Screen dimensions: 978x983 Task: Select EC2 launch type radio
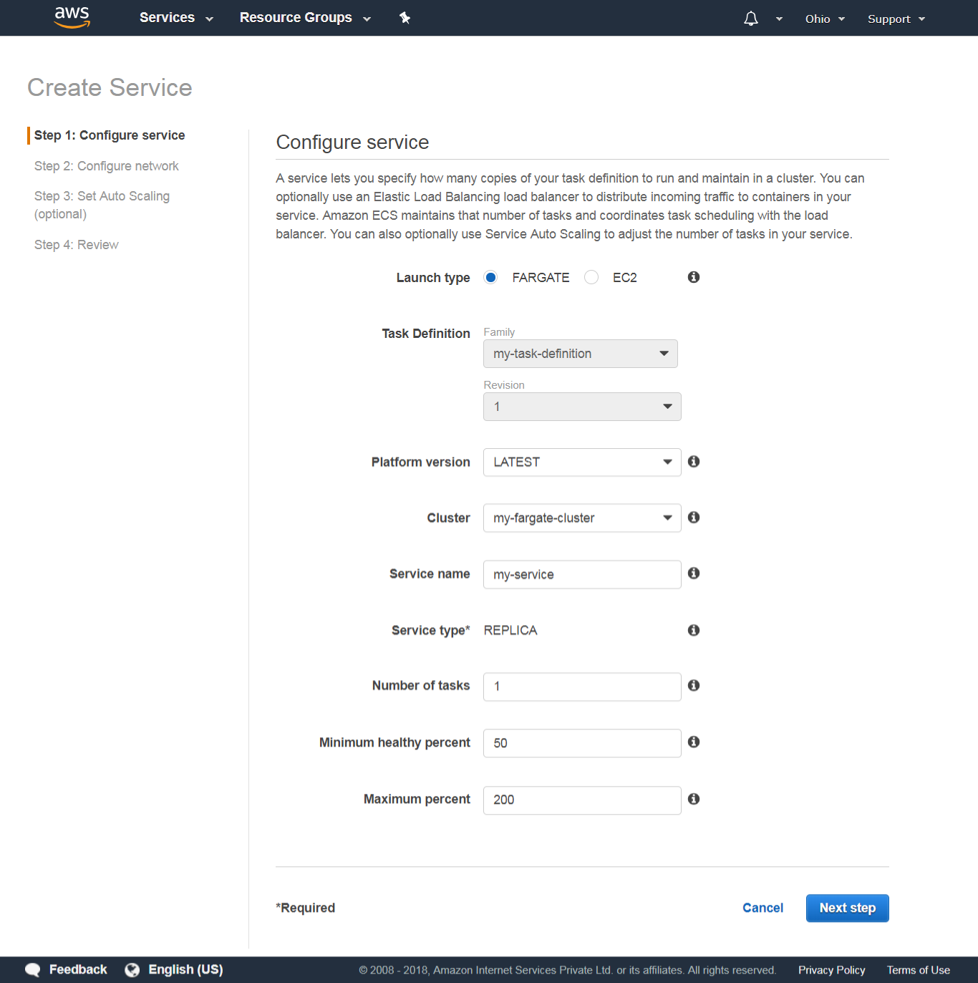[591, 277]
